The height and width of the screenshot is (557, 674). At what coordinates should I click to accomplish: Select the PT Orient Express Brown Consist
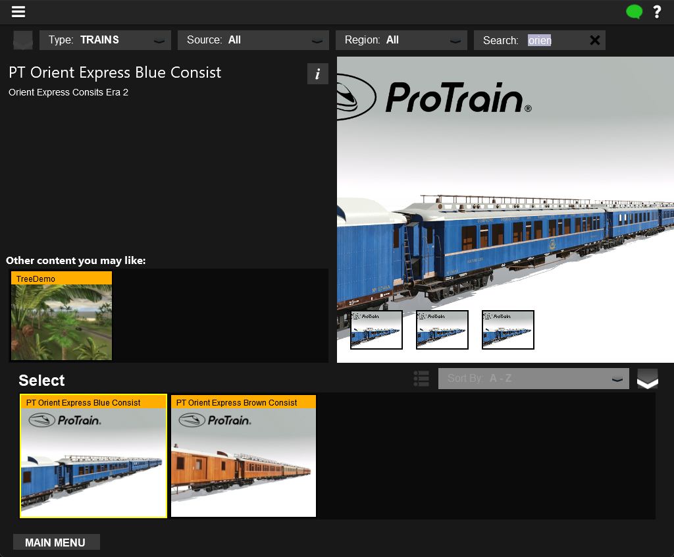point(243,456)
